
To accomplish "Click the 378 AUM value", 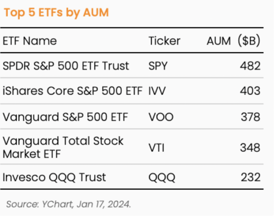I will (x=250, y=117).
